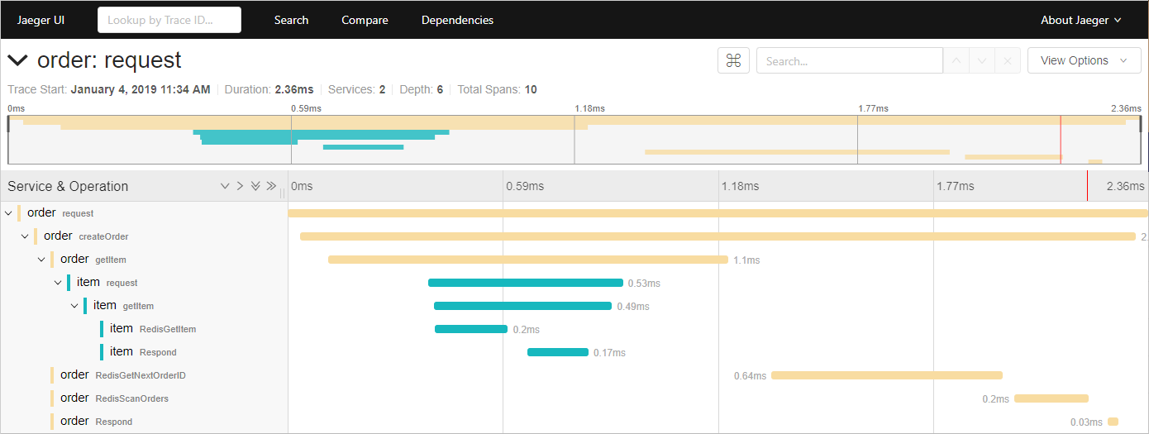Collapse the order getItem span
This screenshot has width=1149, height=434.
41,260
